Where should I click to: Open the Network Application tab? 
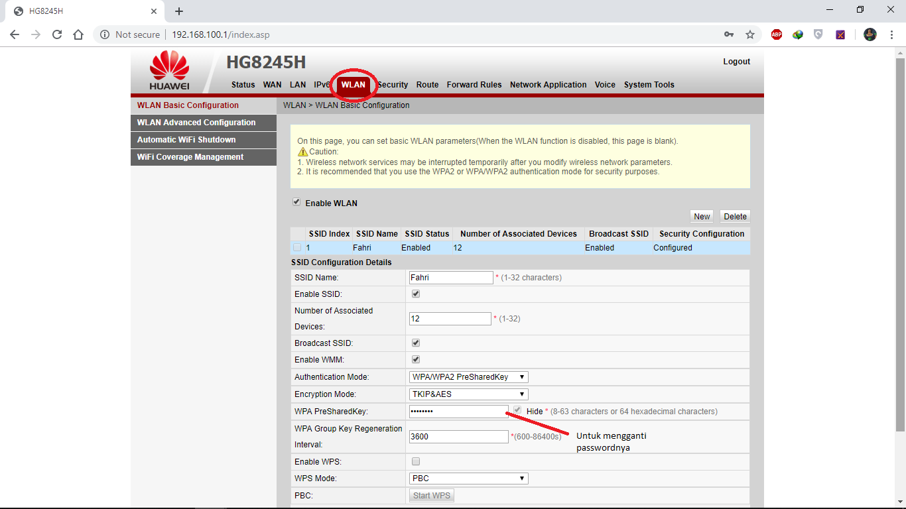(x=548, y=85)
